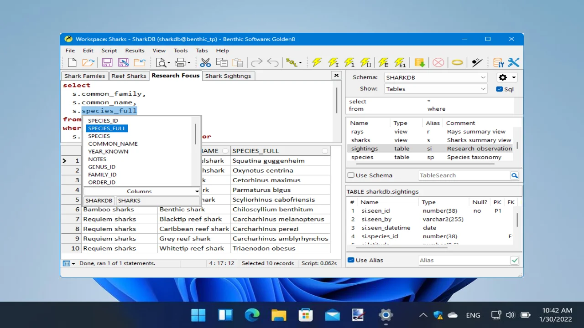
Task: Open Microsoft Edge from the taskbar
Action: [x=252, y=315]
